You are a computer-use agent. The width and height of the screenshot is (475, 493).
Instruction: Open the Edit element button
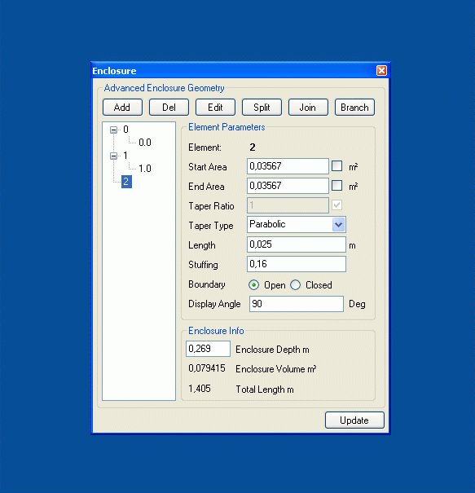point(215,108)
